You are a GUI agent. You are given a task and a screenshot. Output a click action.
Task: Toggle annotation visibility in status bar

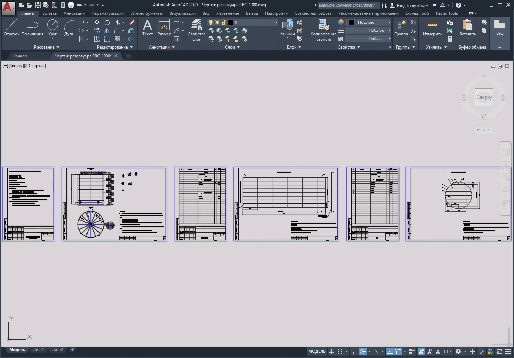[421, 351]
